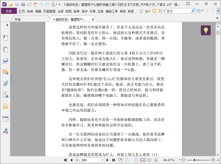Redo the last action
The height and width of the screenshot is (164, 221).
pos(47,5)
